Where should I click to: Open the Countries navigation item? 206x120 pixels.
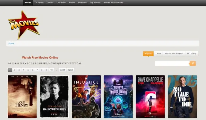(x=61, y=3)
